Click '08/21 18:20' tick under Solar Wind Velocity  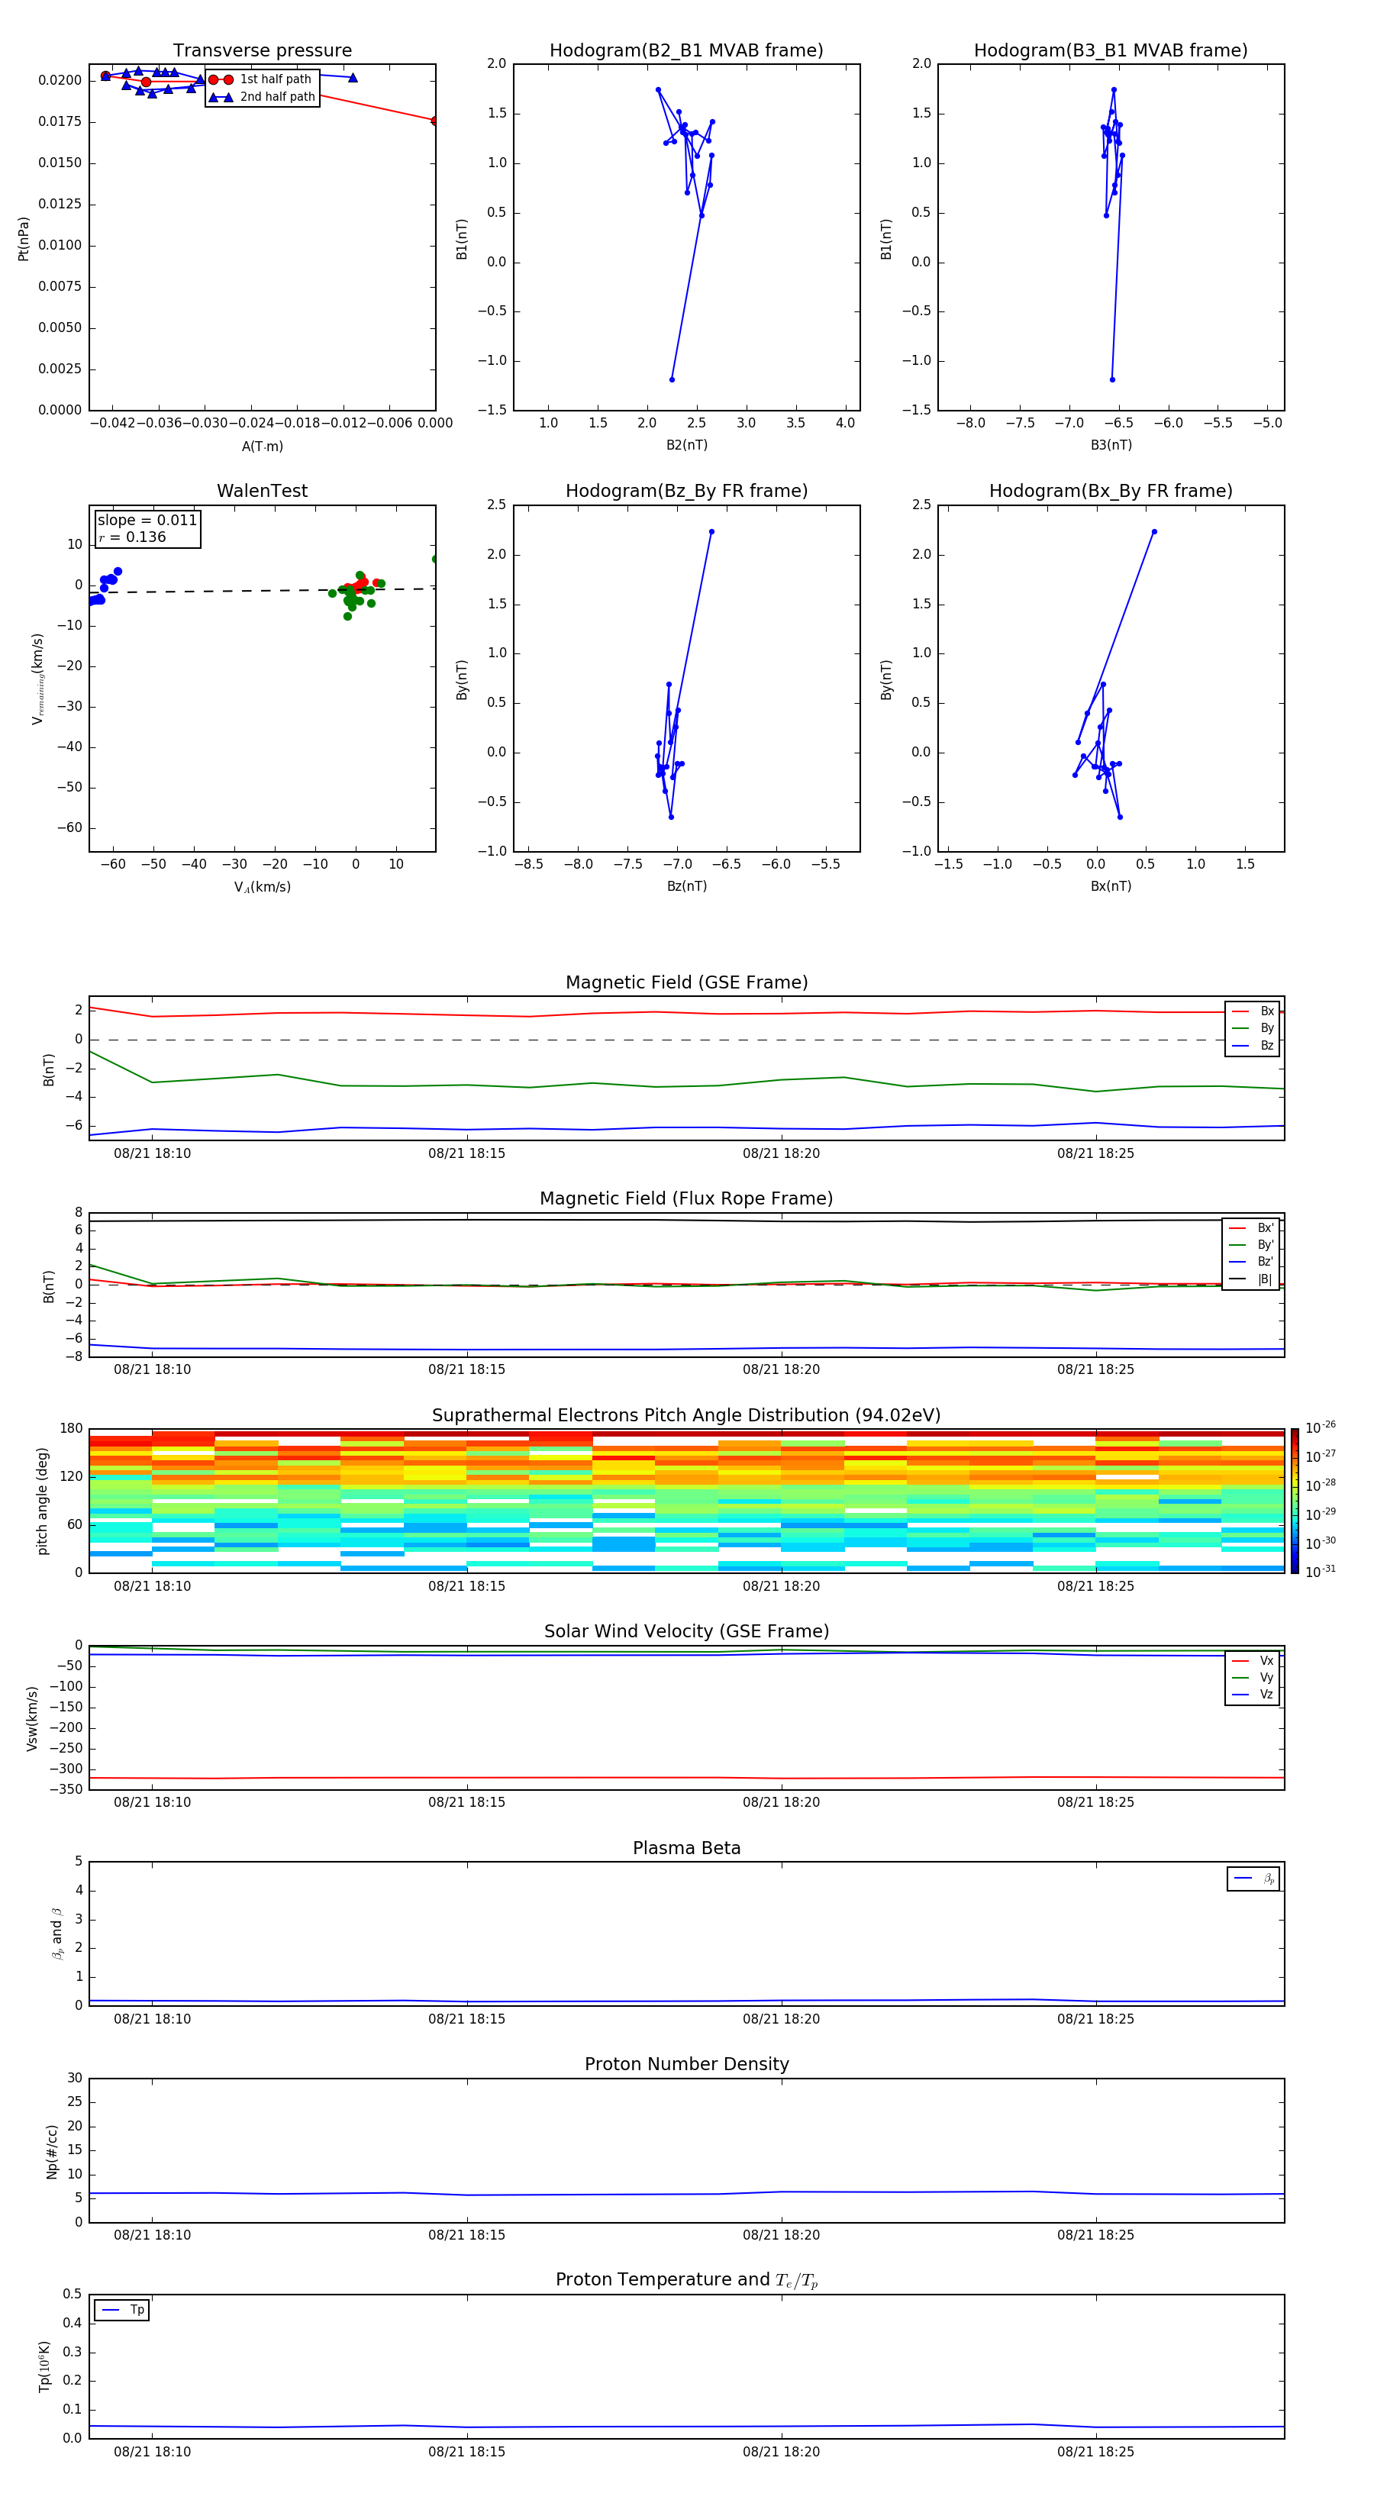click(x=782, y=1802)
